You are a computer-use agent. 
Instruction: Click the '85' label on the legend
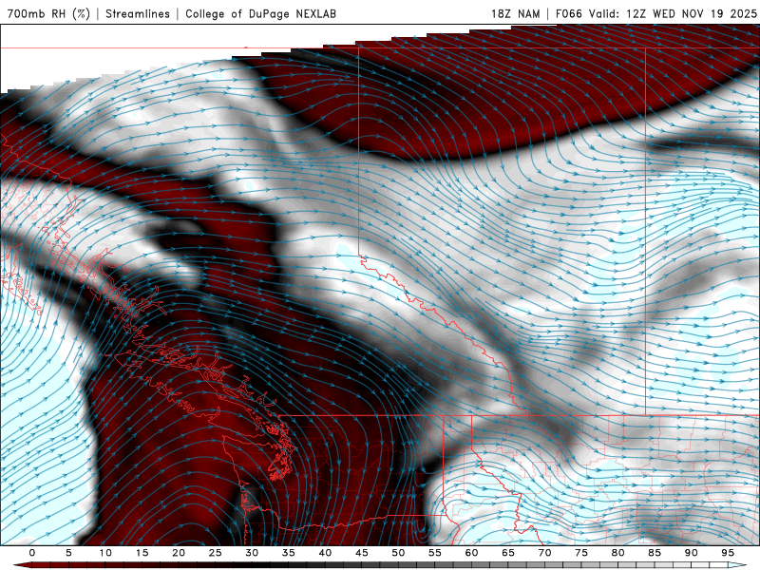[x=655, y=553]
